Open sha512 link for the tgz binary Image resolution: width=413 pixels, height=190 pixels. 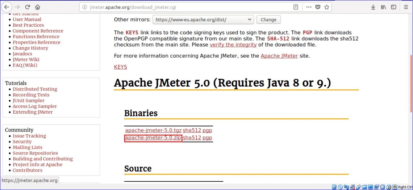click(x=192, y=130)
